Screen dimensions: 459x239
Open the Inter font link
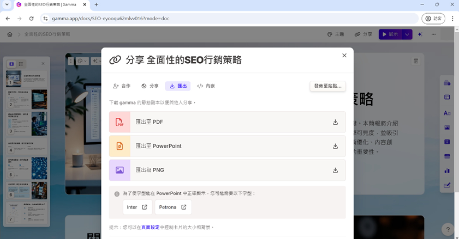[137, 207]
